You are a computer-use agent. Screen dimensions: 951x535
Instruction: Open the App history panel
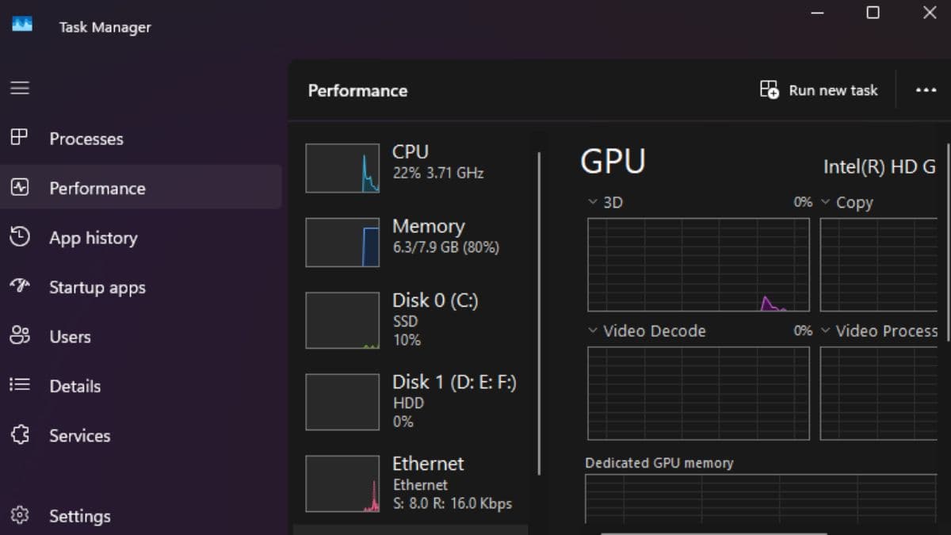coord(19,238)
